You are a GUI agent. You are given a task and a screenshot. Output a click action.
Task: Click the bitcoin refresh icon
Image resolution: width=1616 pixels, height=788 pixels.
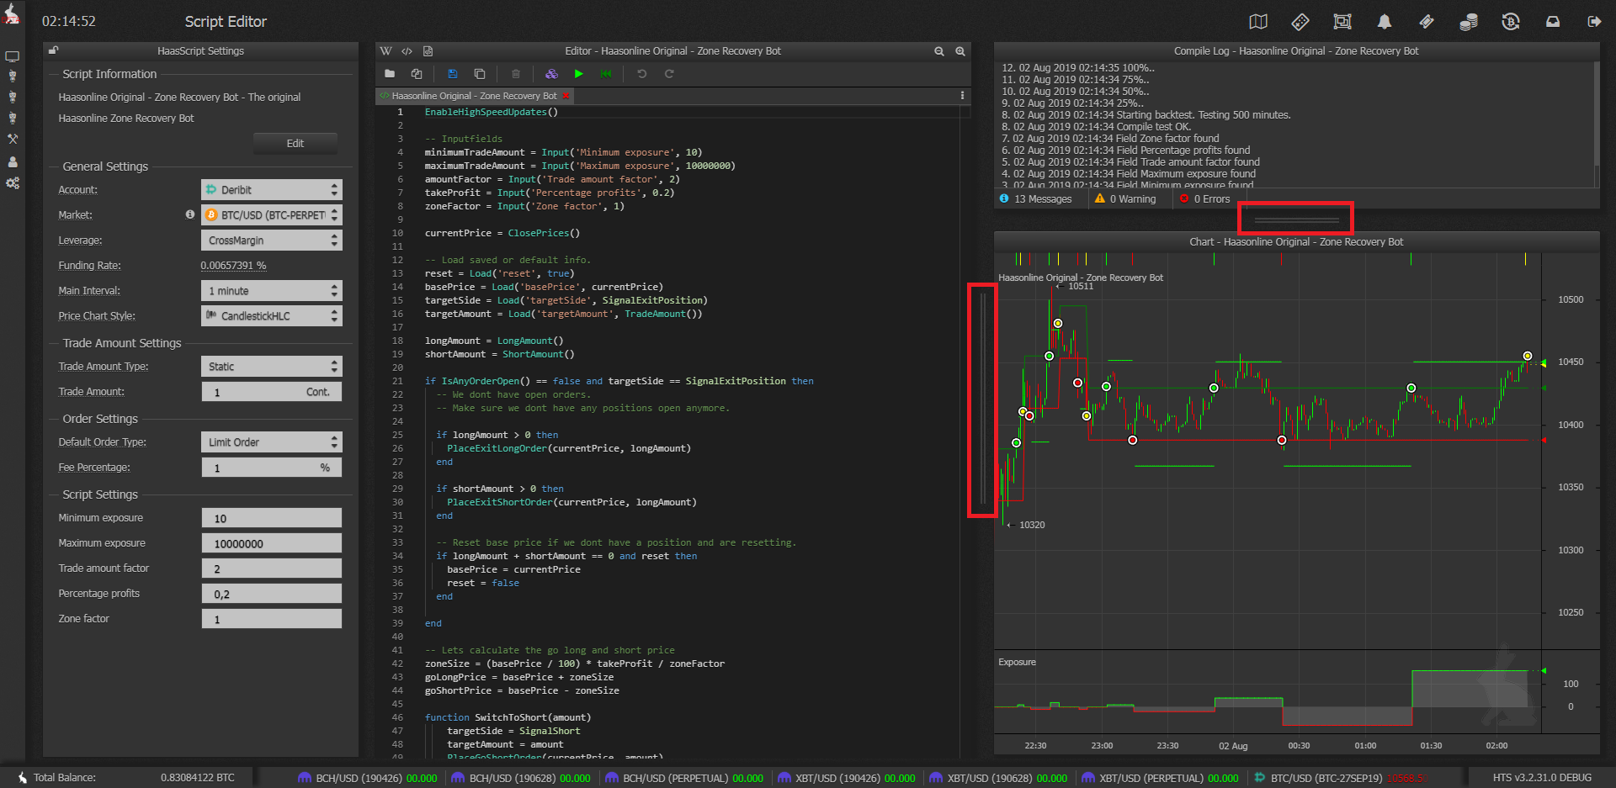pos(1511,22)
